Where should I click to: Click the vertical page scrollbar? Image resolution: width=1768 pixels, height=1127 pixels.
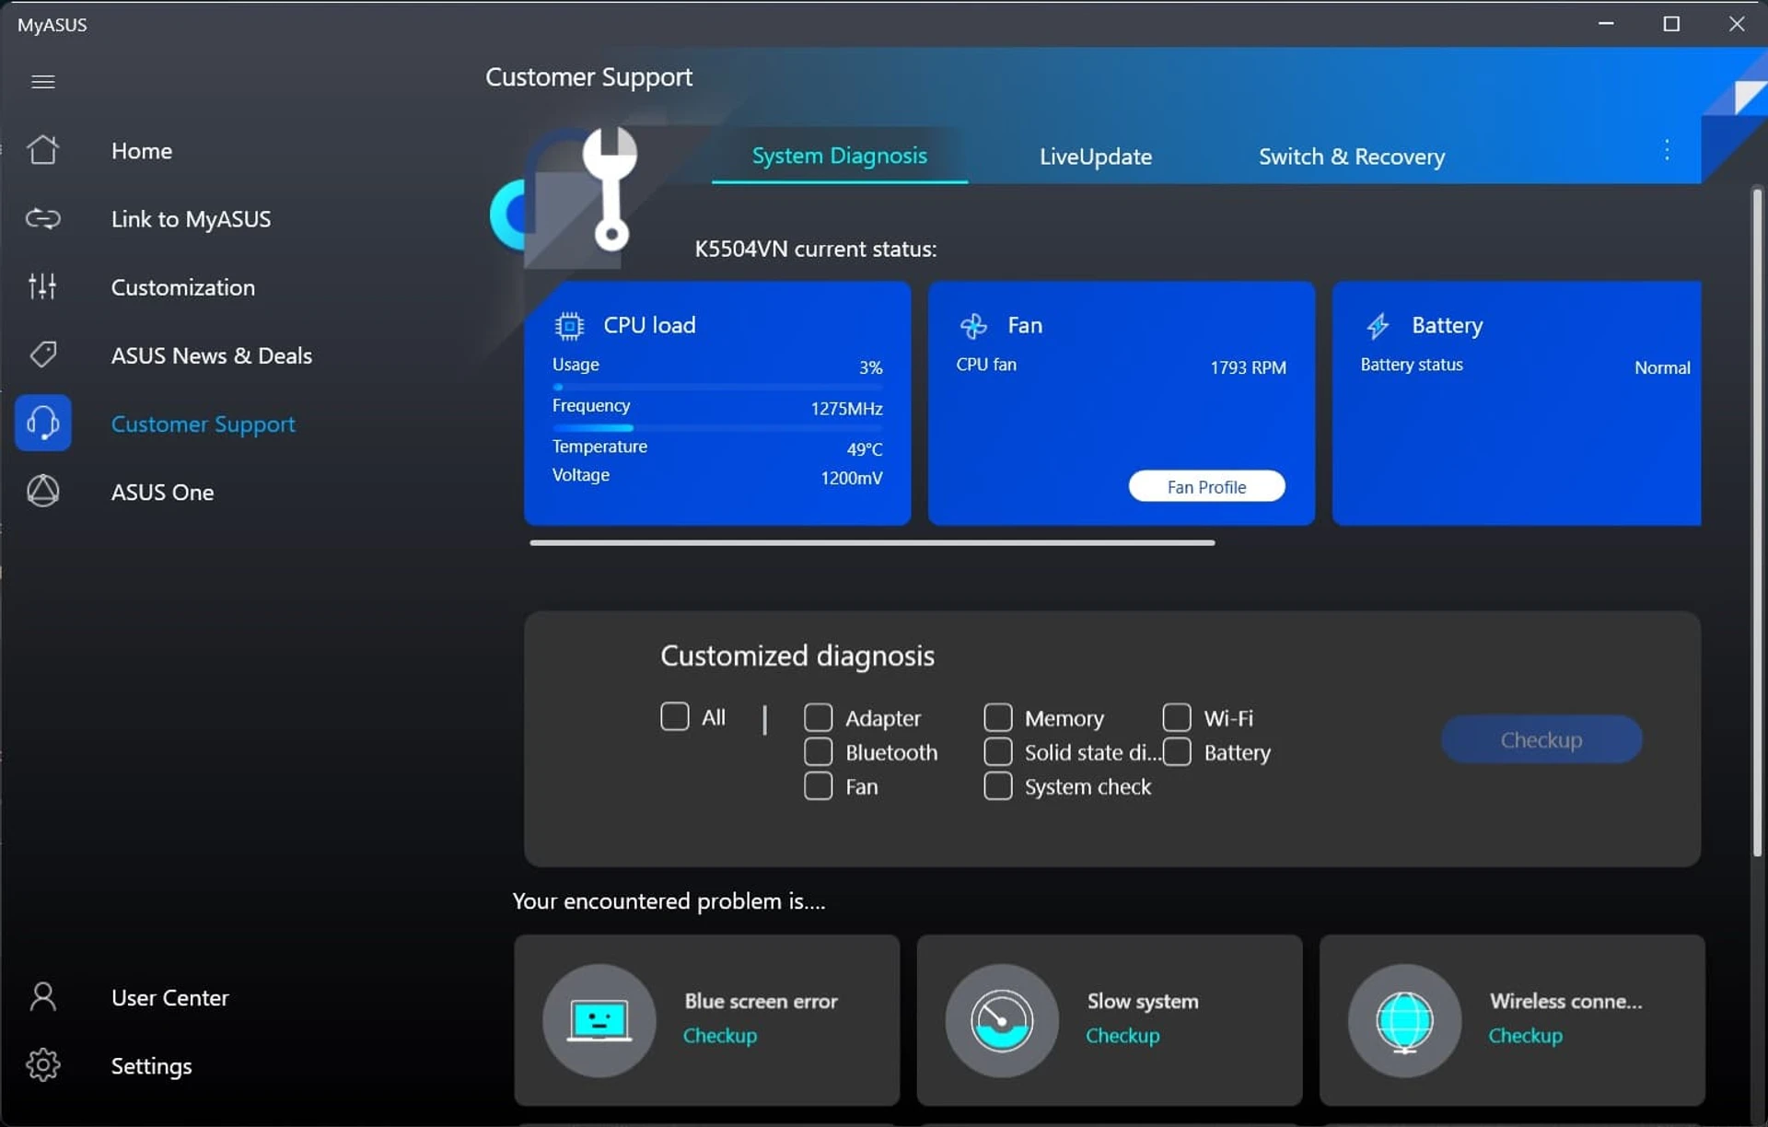(x=1757, y=522)
